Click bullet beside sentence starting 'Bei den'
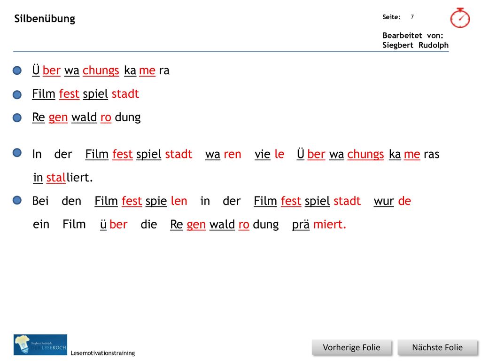 17,200
